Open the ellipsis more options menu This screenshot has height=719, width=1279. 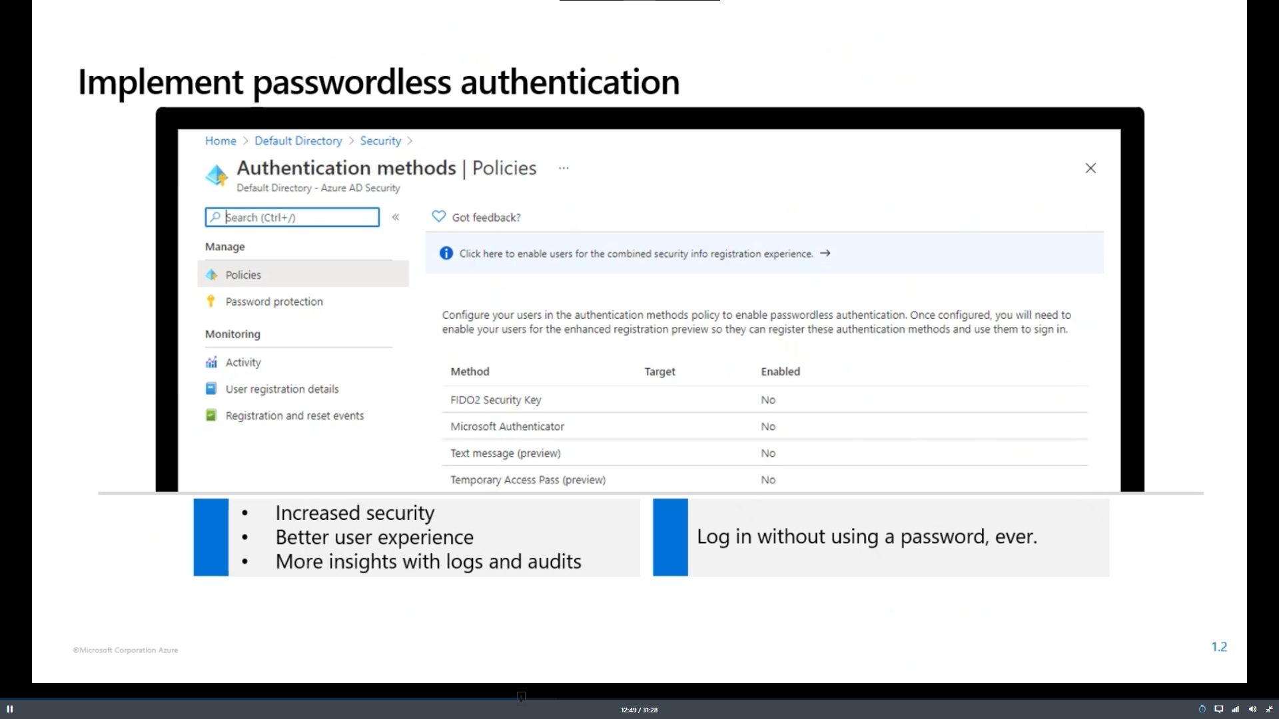click(x=564, y=168)
